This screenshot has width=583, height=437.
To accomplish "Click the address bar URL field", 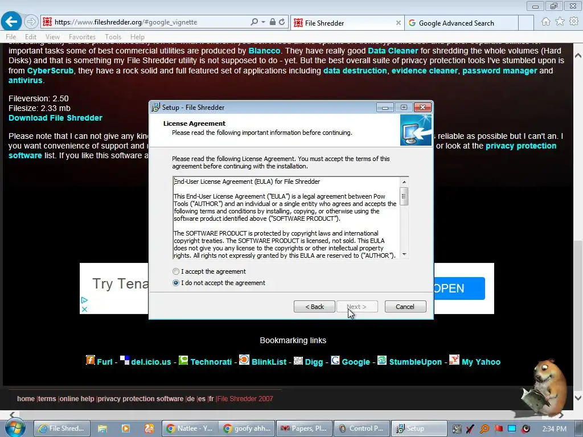I will [149, 22].
